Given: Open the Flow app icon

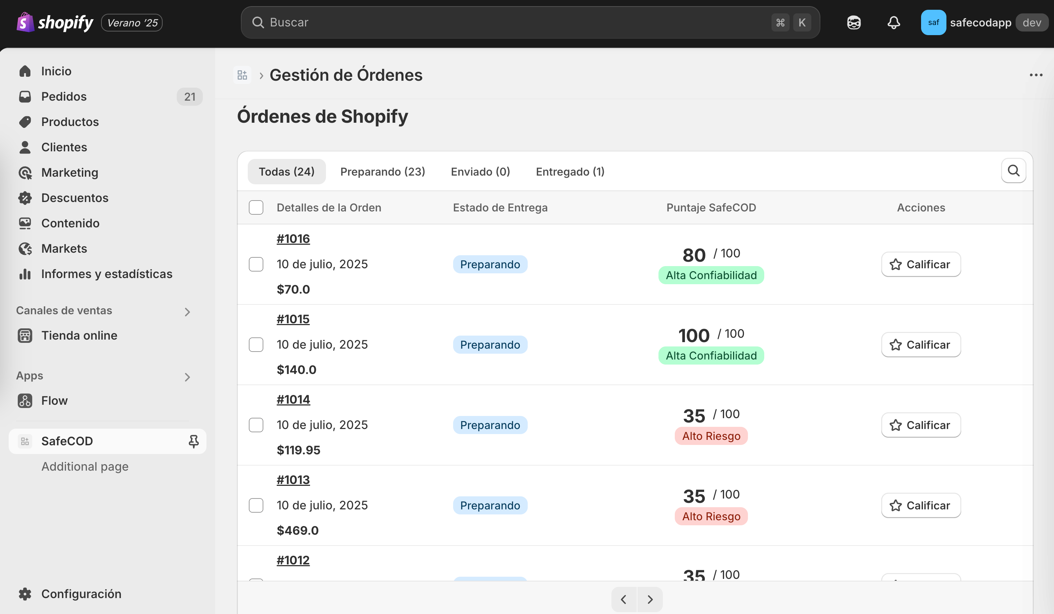Looking at the screenshot, I should [25, 400].
